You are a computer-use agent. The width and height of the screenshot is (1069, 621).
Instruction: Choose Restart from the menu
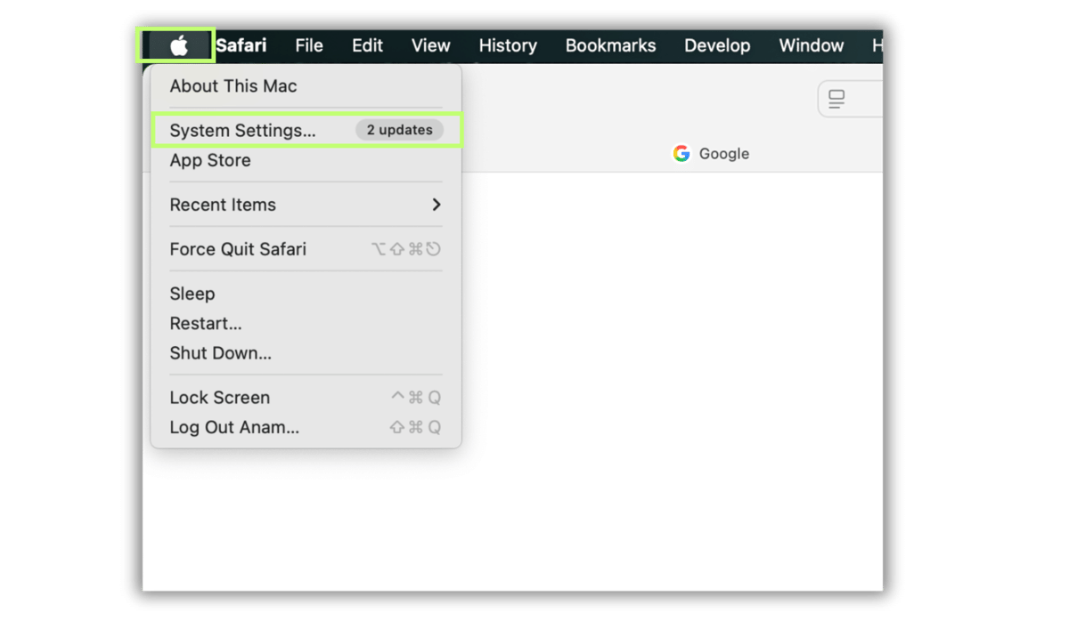(x=306, y=323)
